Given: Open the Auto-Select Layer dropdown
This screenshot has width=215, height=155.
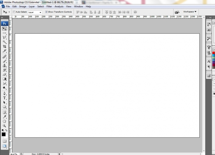Looking at the screenshot, I should (35, 12).
